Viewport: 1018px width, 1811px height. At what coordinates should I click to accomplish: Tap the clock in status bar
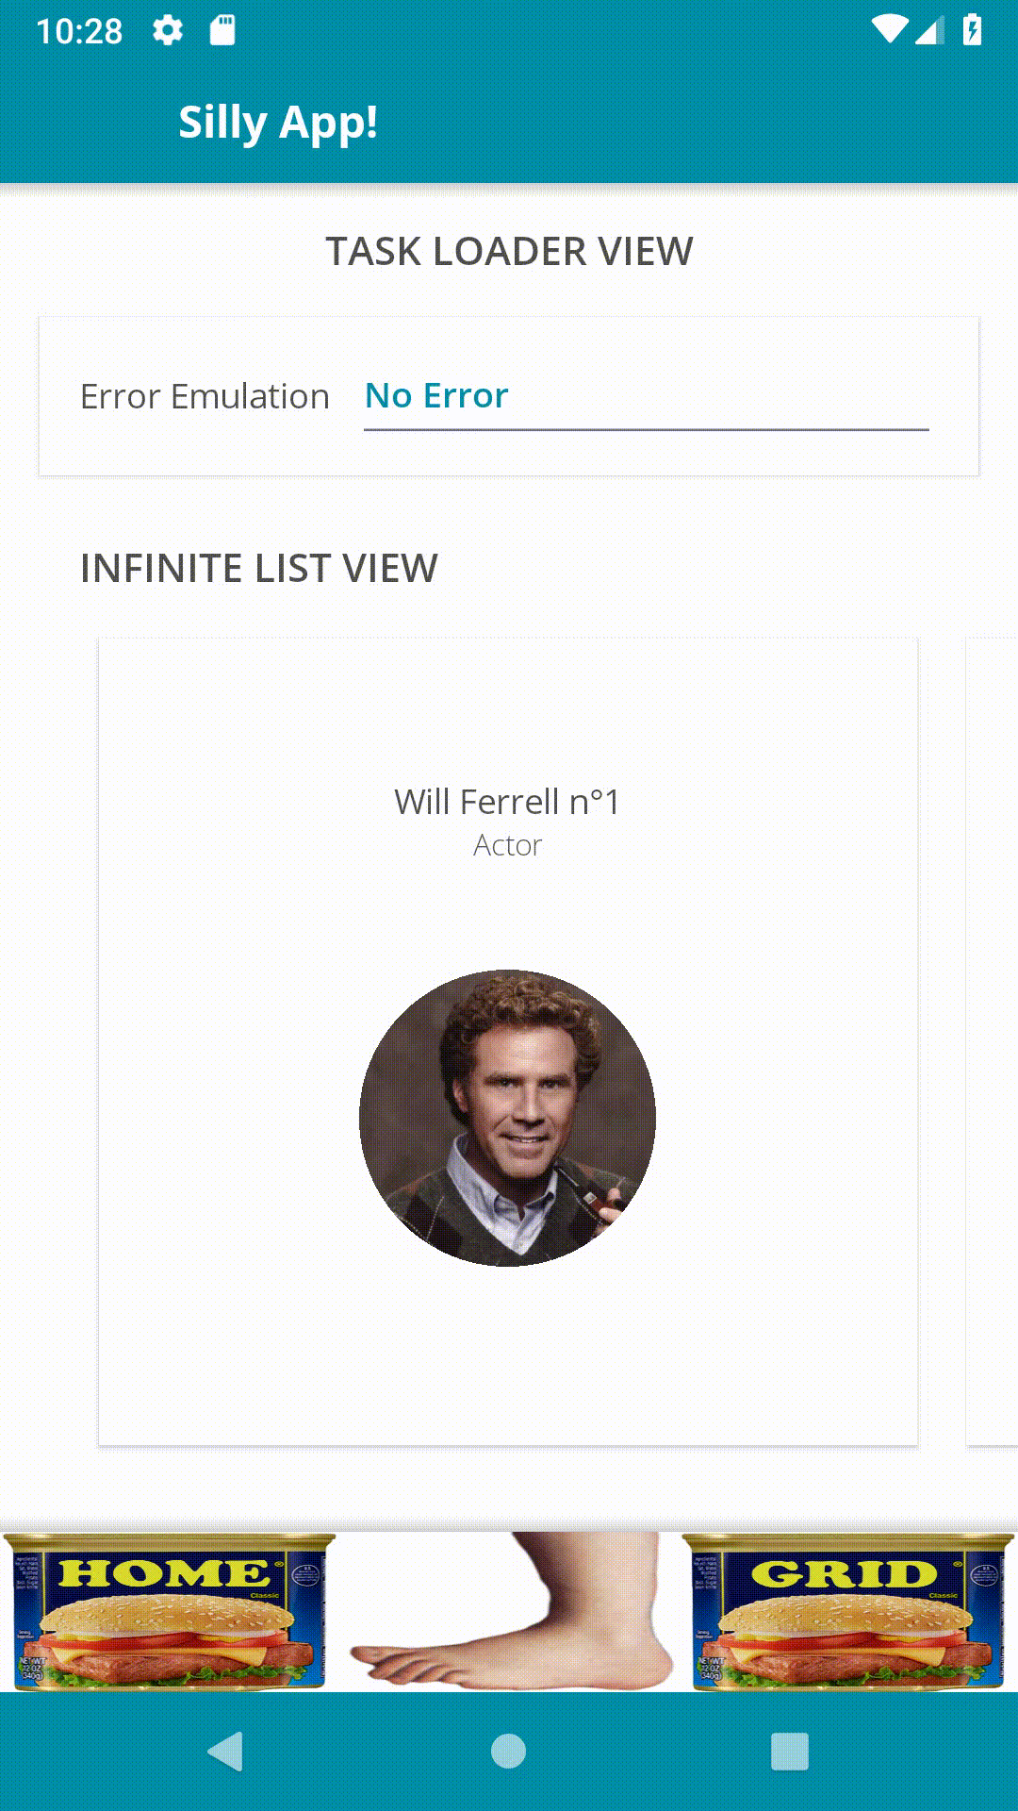click(79, 31)
